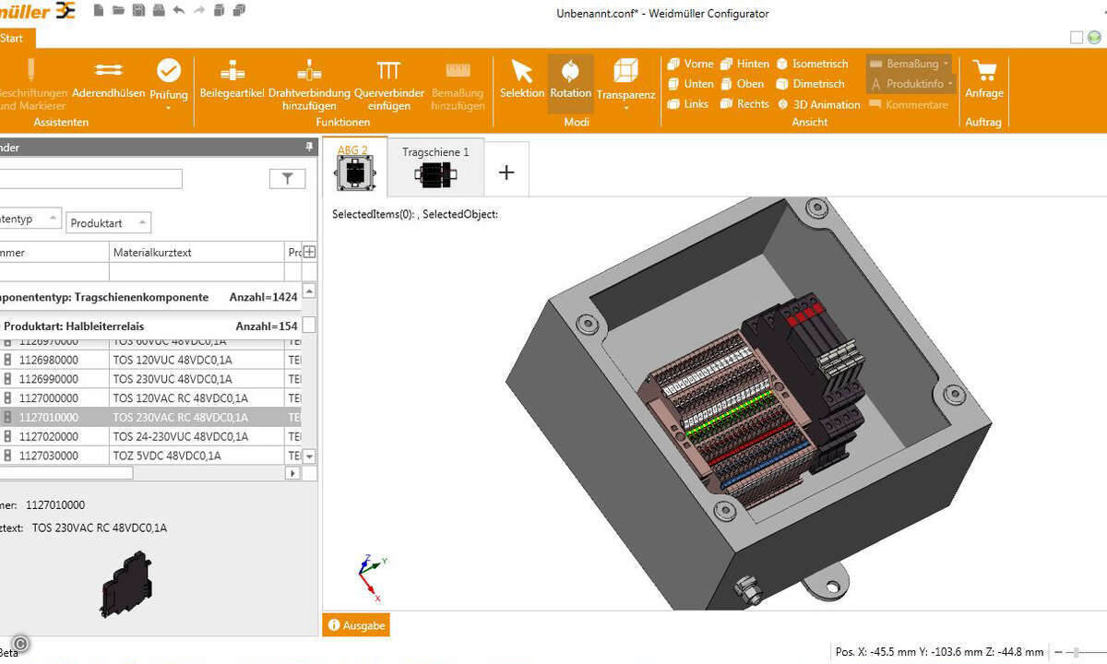Select row 1127020000 TOS 24-230VUC
This screenshot has width=1107, height=664.
tap(150, 437)
